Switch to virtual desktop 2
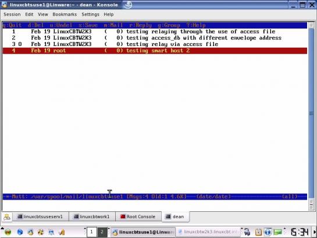317x238 pixels. [102, 232]
